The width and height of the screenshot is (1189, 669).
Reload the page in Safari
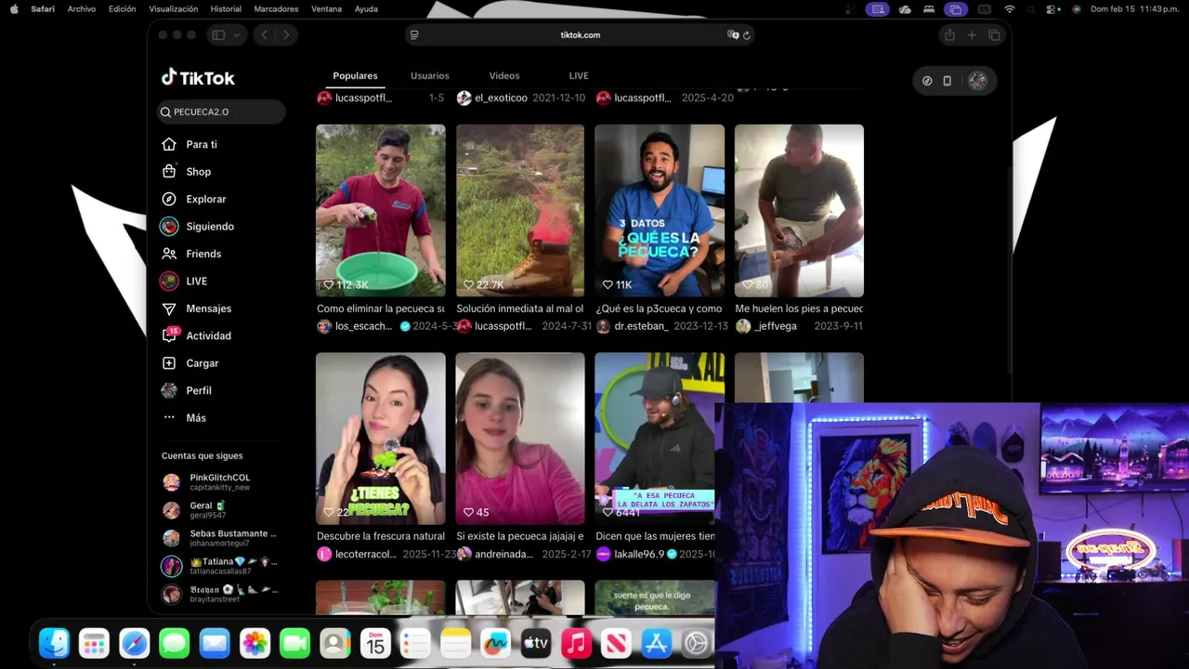(746, 35)
